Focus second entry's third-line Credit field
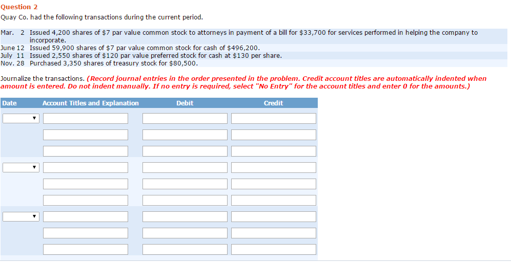This screenshot has height=264, width=511. click(x=273, y=200)
